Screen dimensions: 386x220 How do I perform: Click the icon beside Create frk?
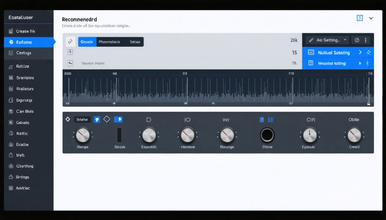pos(11,31)
